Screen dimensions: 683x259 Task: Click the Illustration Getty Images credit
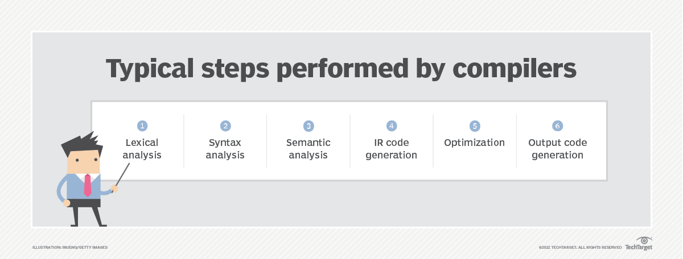tap(70, 247)
